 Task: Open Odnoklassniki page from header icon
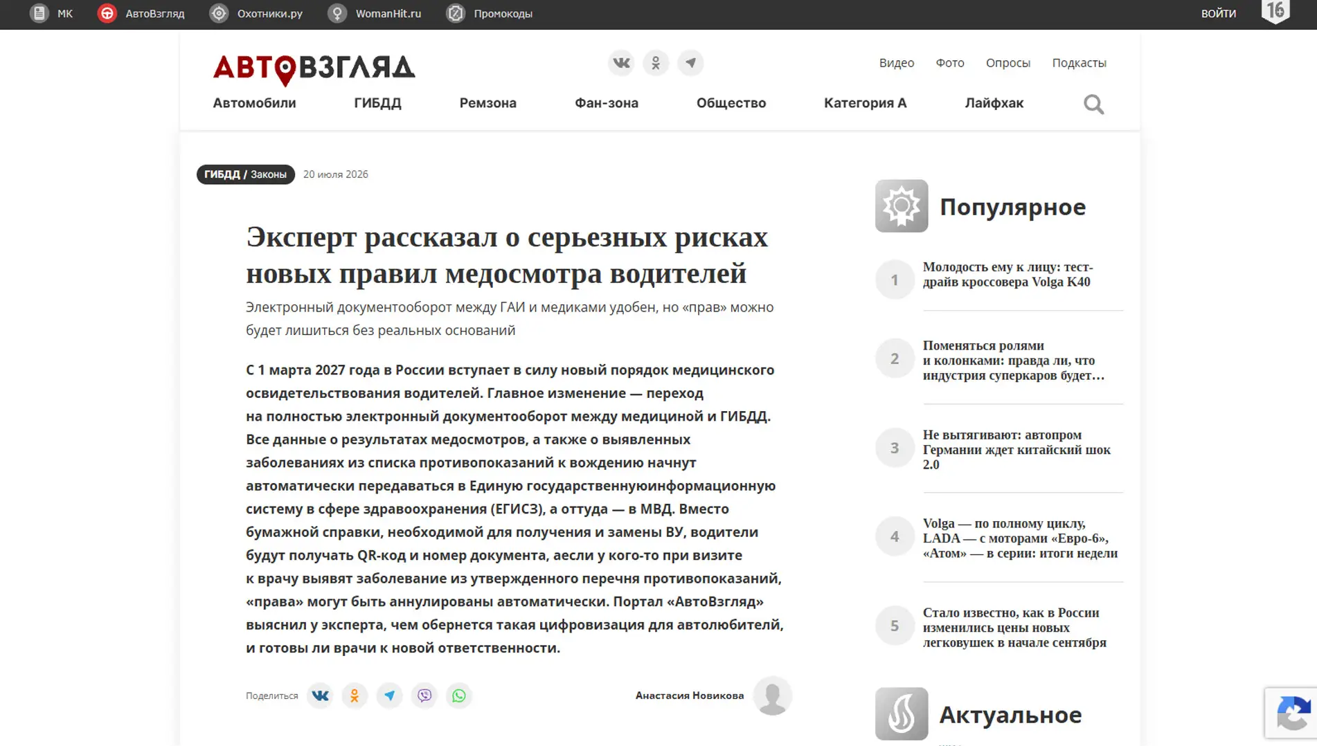[x=656, y=63]
